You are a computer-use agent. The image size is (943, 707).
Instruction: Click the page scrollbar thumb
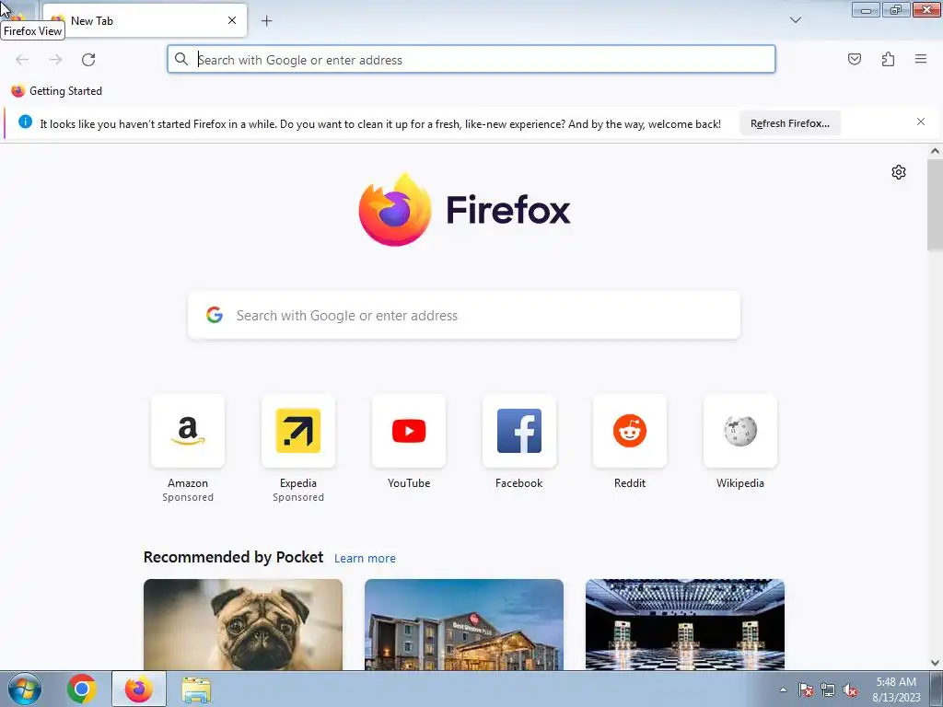[935, 205]
